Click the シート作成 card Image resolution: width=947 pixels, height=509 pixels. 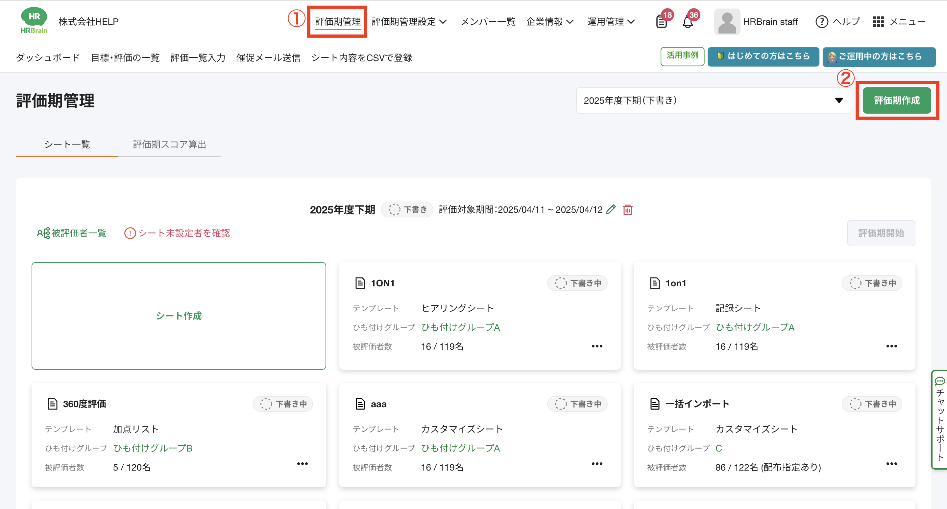[179, 316]
